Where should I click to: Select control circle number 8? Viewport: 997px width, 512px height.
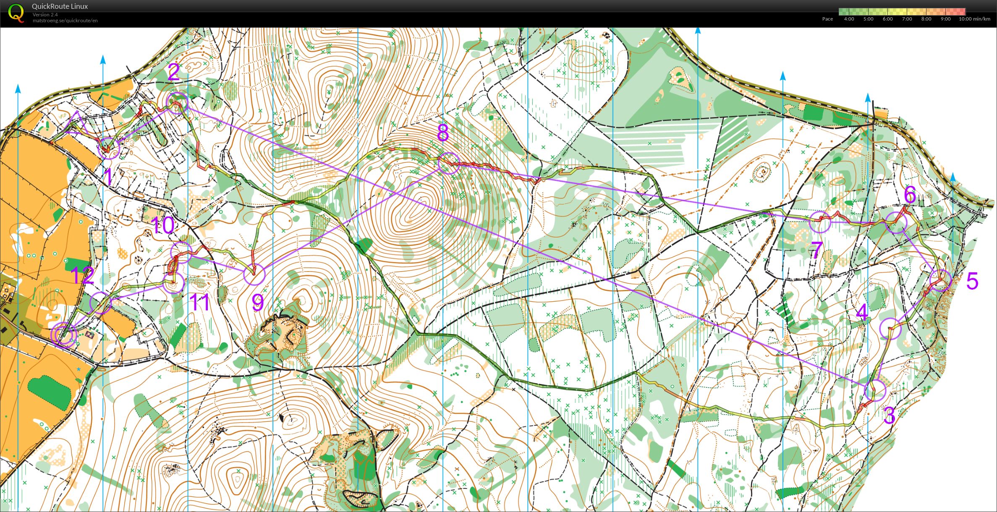click(x=449, y=163)
